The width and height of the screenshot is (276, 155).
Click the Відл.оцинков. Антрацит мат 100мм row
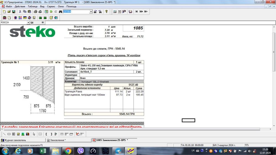104,95
